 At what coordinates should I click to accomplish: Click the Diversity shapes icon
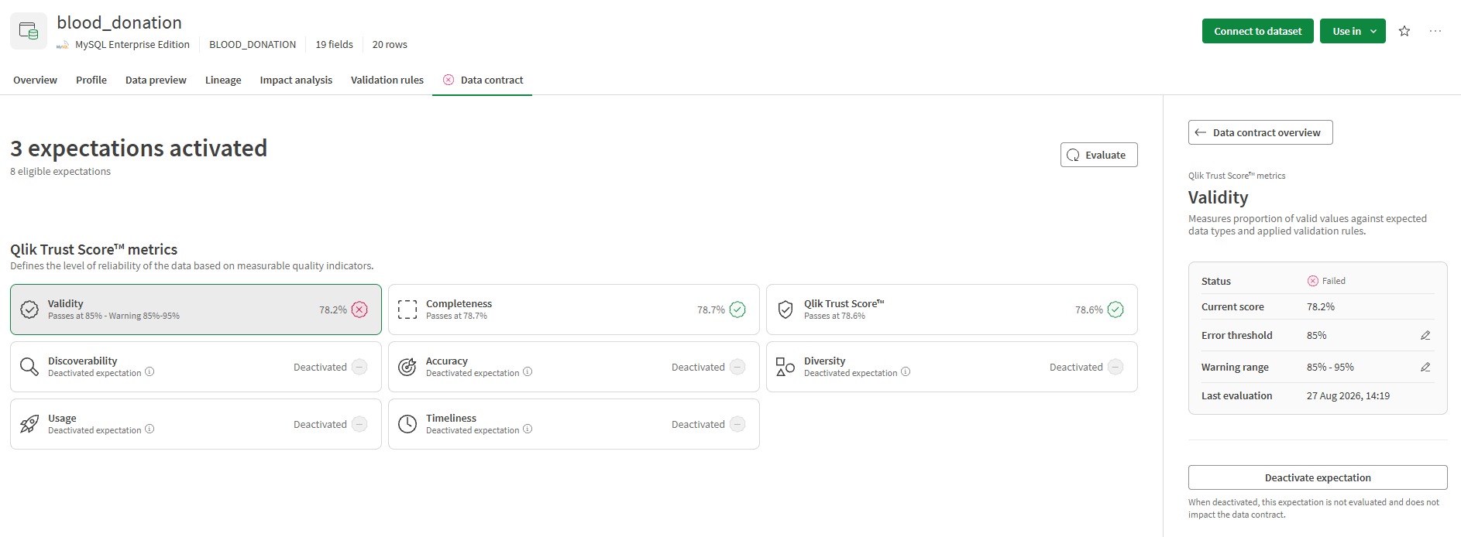pos(786,367)
